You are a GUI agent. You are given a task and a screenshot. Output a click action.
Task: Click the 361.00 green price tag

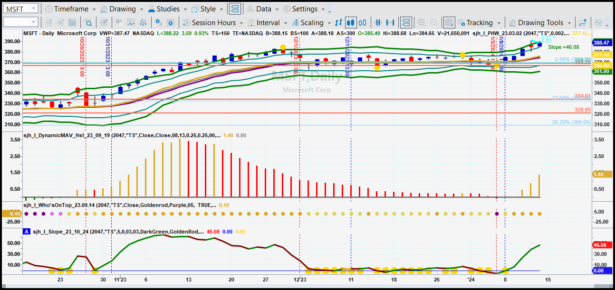click(x=601, y=71)
